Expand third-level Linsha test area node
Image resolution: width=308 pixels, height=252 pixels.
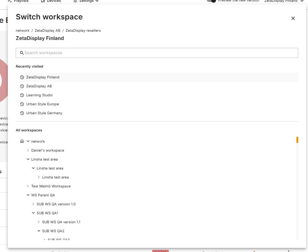point(39,177)
